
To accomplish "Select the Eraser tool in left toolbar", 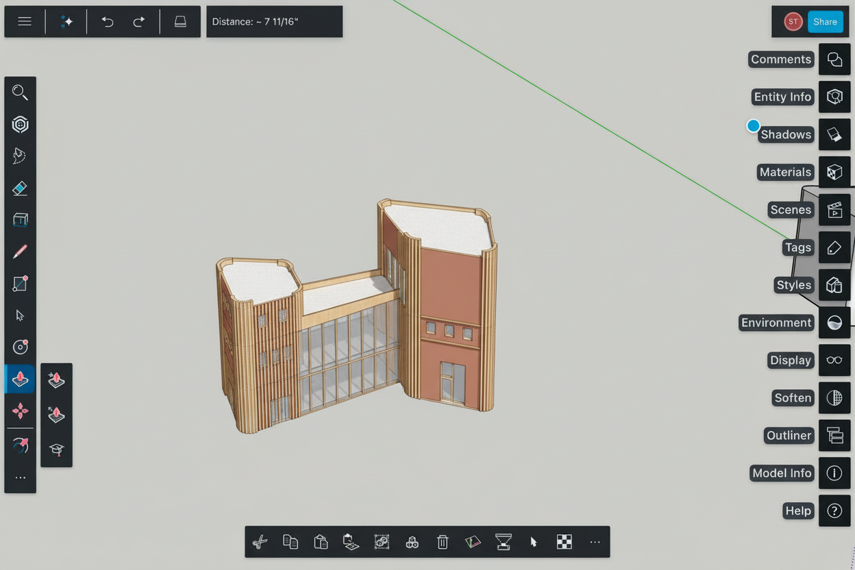I will coord(20,188).
